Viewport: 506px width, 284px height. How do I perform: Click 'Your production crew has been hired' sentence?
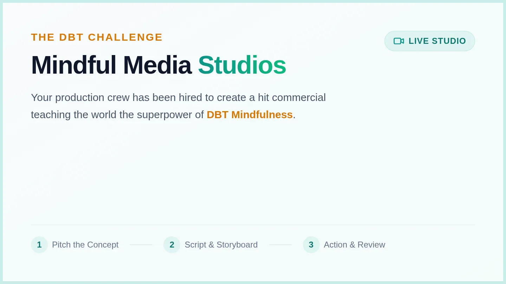click(179, 106)
